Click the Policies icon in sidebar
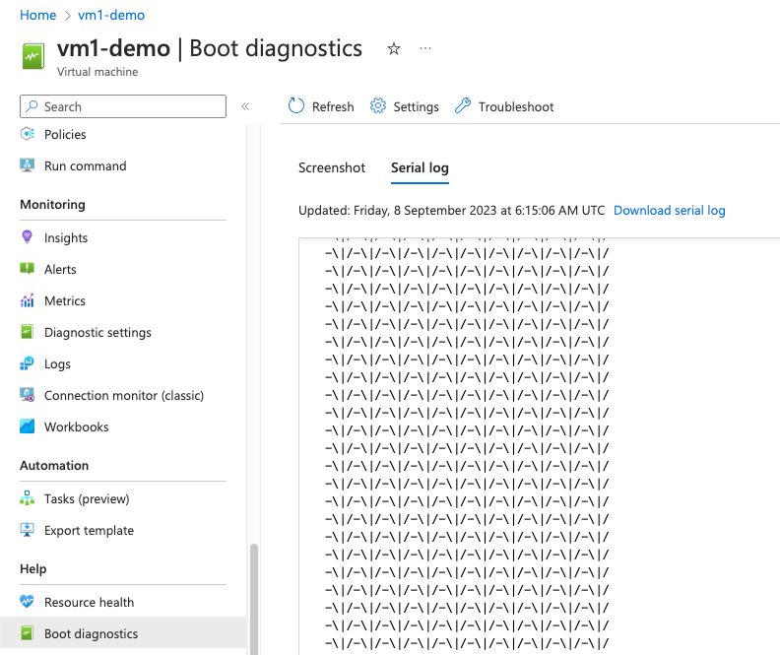Screen dimensions: 780x655 (28, 134)
